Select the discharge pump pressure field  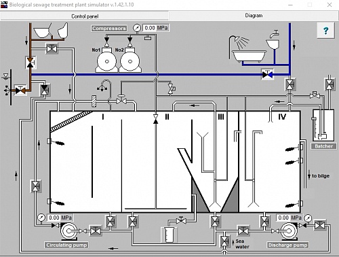point(290,218)
